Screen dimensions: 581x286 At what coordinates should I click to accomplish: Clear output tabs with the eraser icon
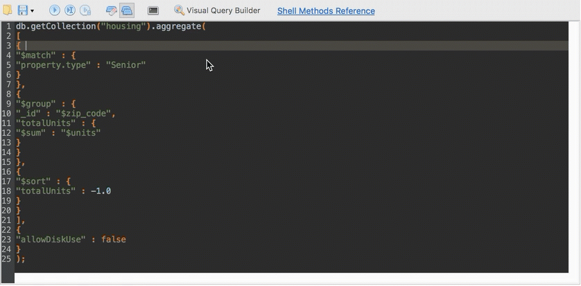(x=112, y=10)
